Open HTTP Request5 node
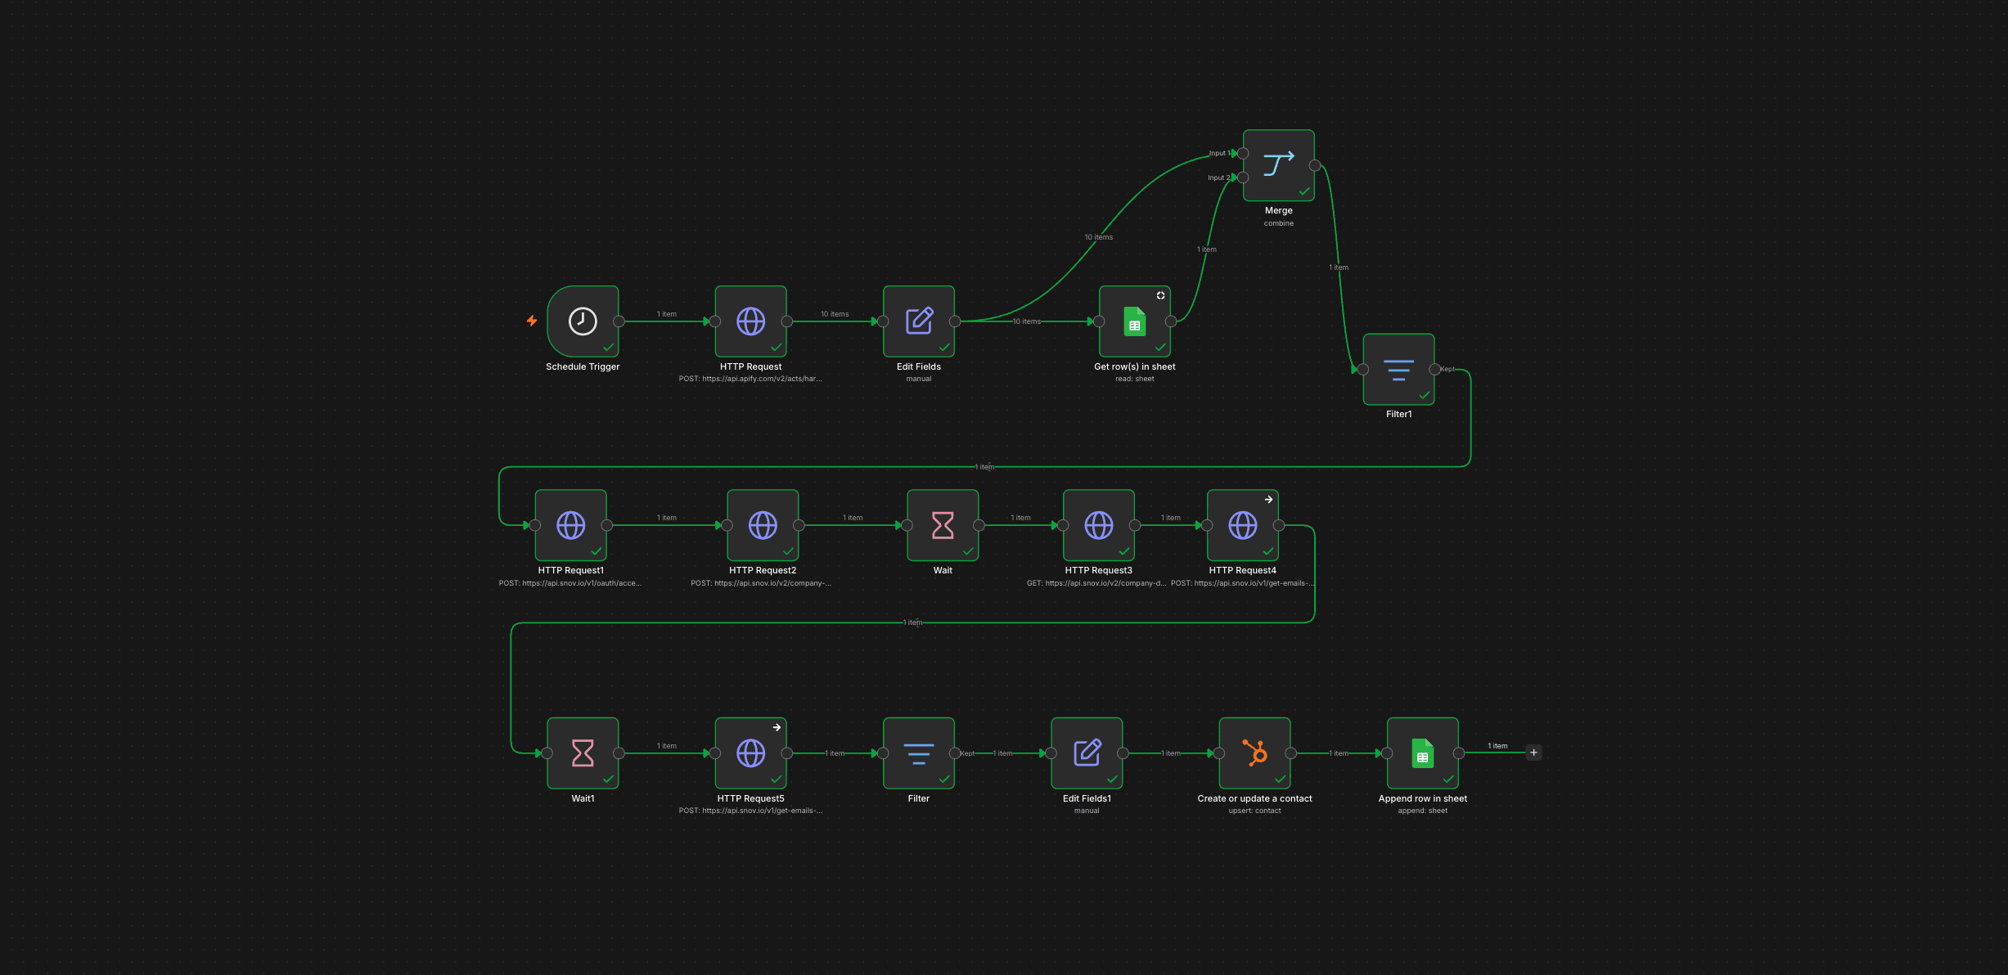2008x975 pixels. pos(750,753)
